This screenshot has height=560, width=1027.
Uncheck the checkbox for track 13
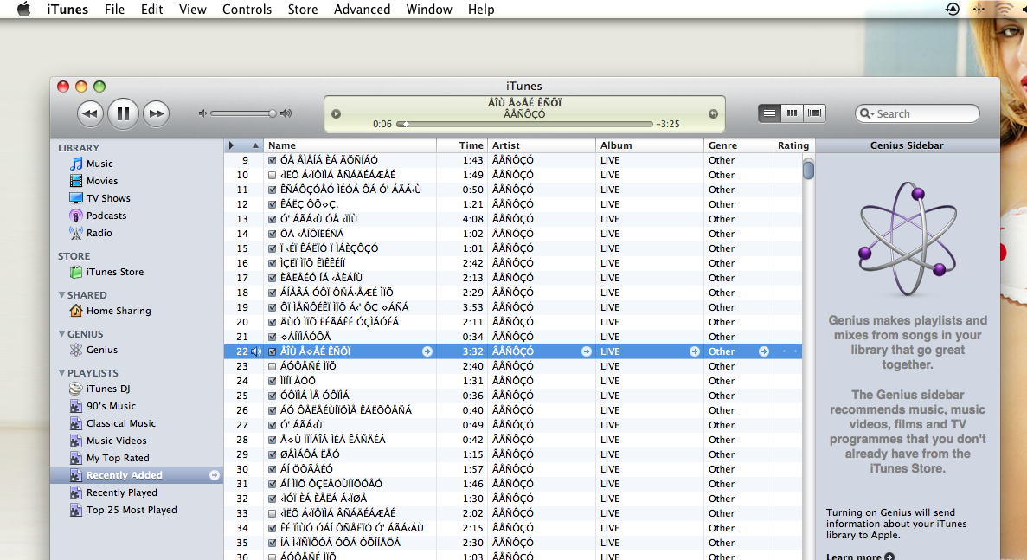pyautogui.click(x=272, y=220)
